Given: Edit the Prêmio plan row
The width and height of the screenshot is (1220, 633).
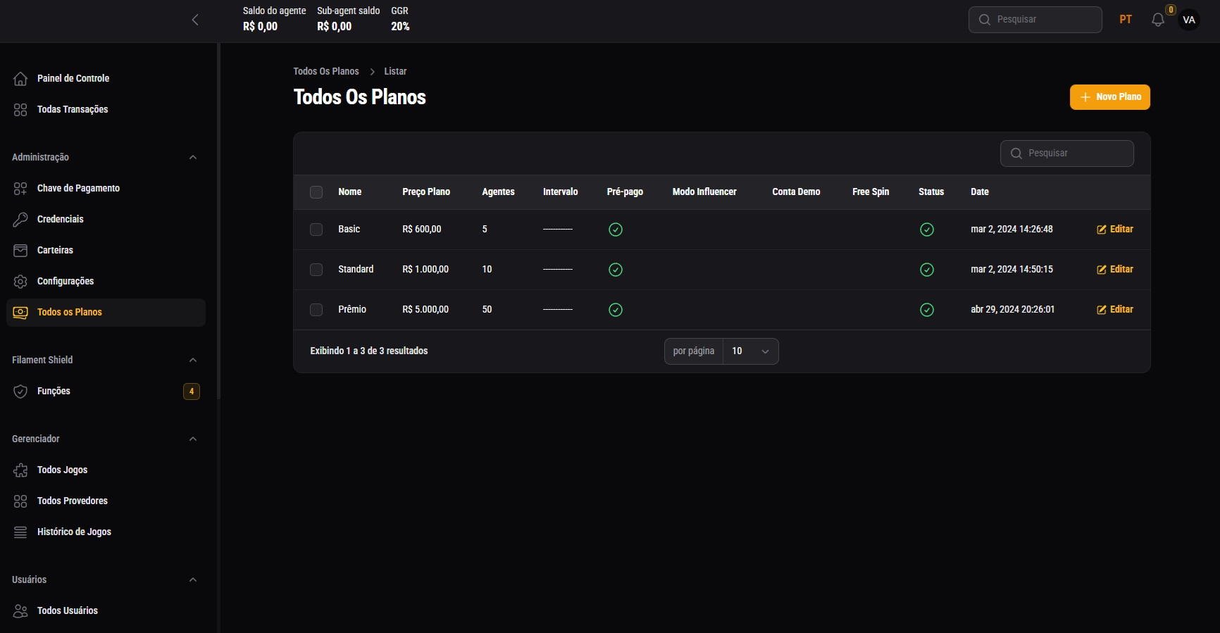Looking at the screenshot, I should point(1115,310).
